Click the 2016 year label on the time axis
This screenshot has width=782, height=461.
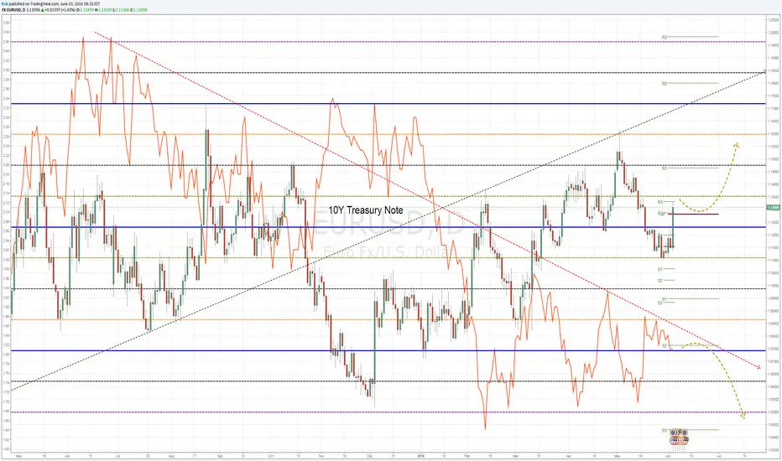click(x=421, y=456)
